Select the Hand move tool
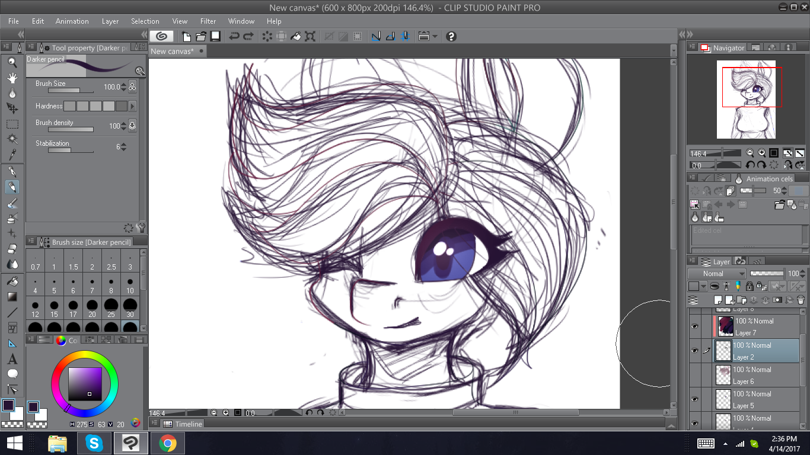The image size is (810, 455). pyautogui.click(x=12, y=78)
